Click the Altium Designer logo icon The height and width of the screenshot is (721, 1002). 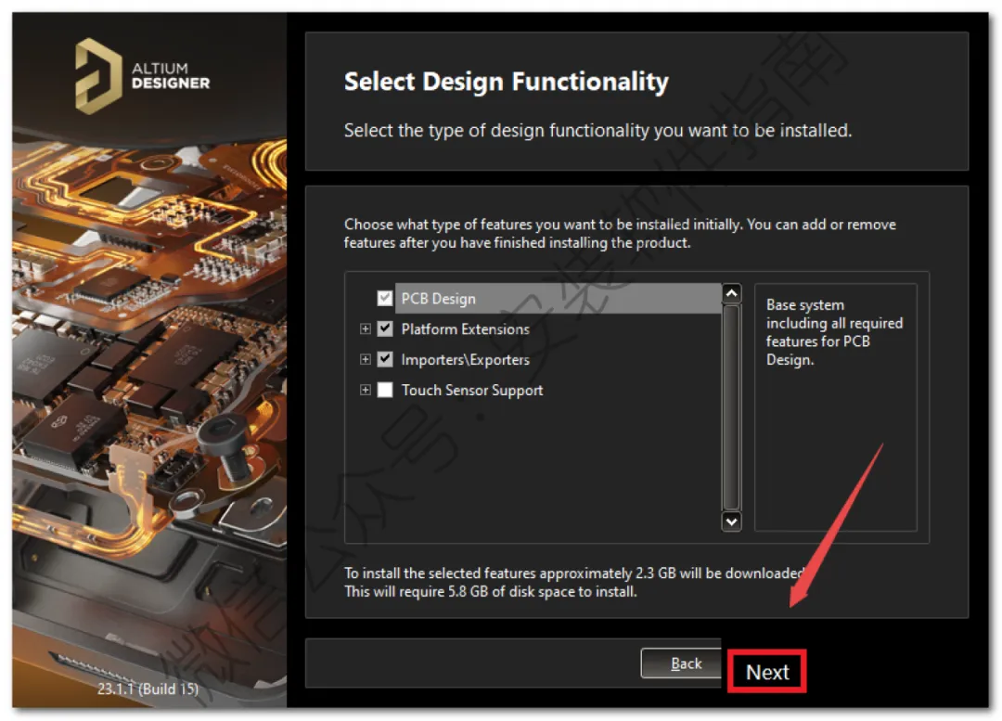pyautogui.click(x=97, y=76)
